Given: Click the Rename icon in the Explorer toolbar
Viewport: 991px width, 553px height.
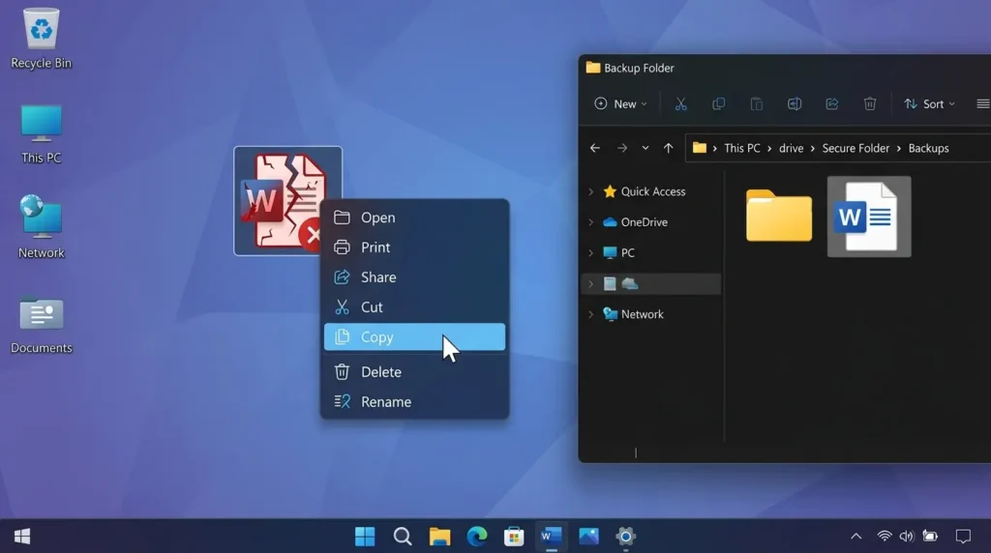Looking at the screenshot, I should pos(795,104).
